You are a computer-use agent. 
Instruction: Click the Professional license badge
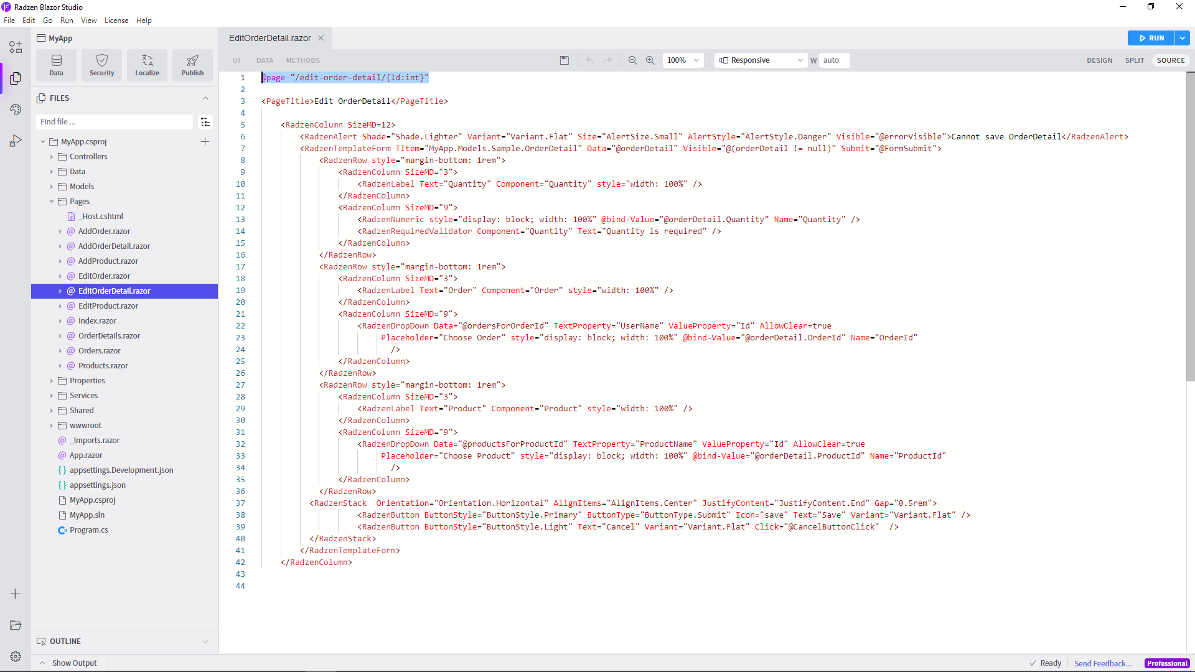pyautogui.click(x=1167, y=663)
